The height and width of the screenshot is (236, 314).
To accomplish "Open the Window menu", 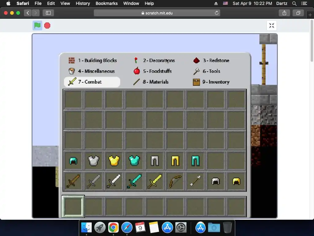I will point(131,3).
